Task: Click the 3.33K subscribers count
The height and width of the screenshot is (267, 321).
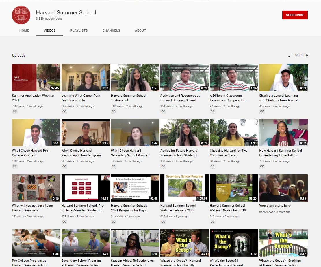Action: (49, 19)
